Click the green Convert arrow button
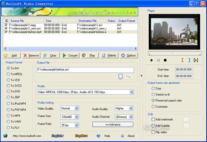The image size is (207, 142). point(70,55)
